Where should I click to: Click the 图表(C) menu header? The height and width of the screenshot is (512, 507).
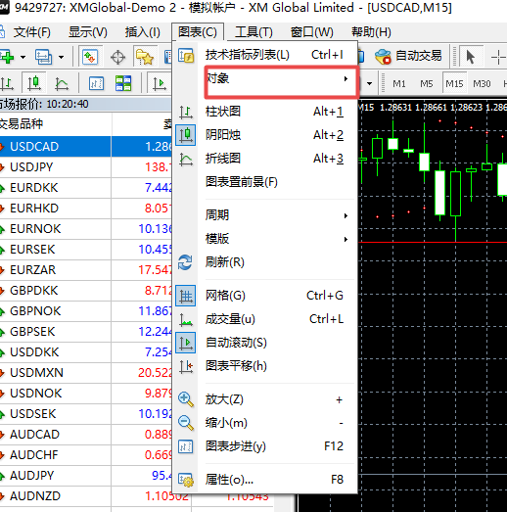[x=198, y=32]
